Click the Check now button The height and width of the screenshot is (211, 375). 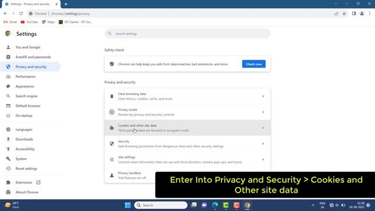254,64
